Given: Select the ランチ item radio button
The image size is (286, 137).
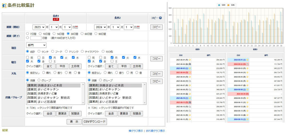Looking at the screenshot, I should (x=39, y=51).
